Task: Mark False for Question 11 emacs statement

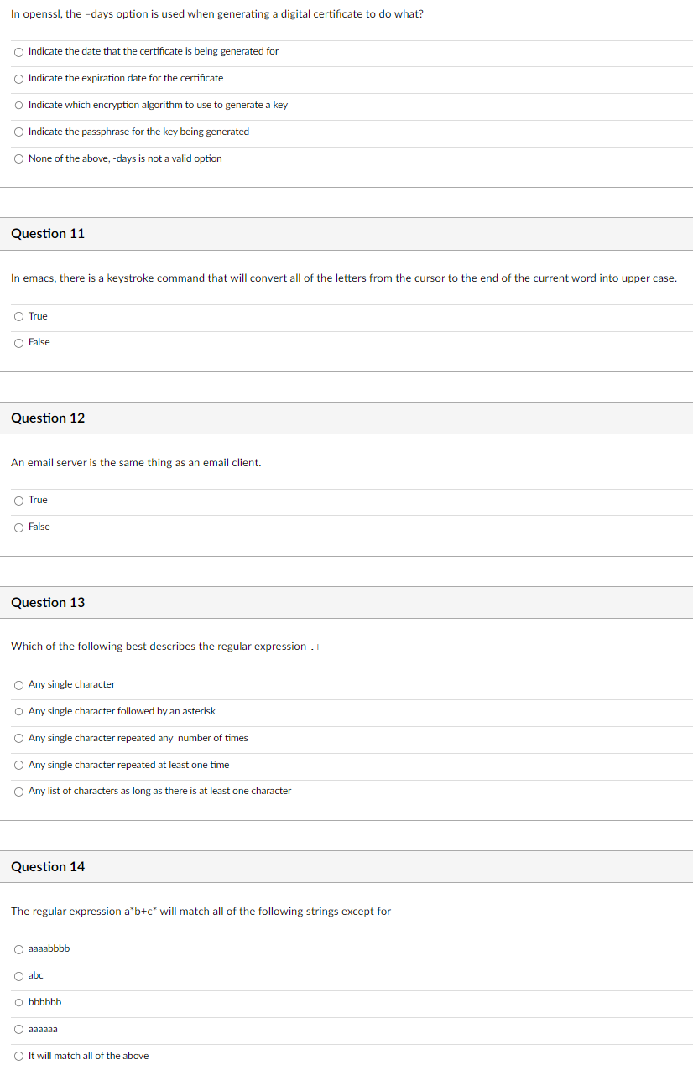Action: click(18, 342)
